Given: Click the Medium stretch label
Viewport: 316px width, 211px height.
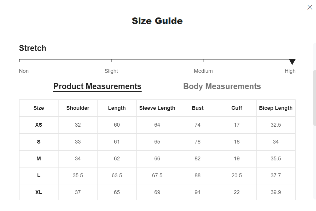Looking at the screenshot, I should click(x=203, y=71).
